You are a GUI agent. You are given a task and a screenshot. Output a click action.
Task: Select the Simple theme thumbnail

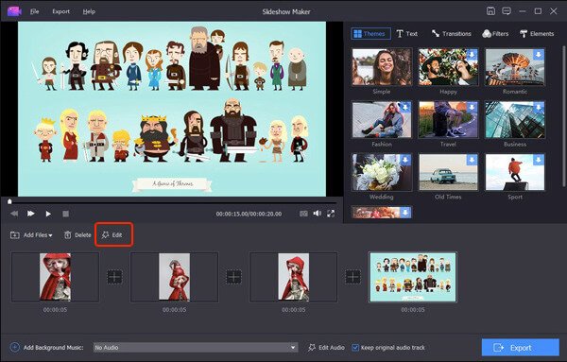click(382, 67)
